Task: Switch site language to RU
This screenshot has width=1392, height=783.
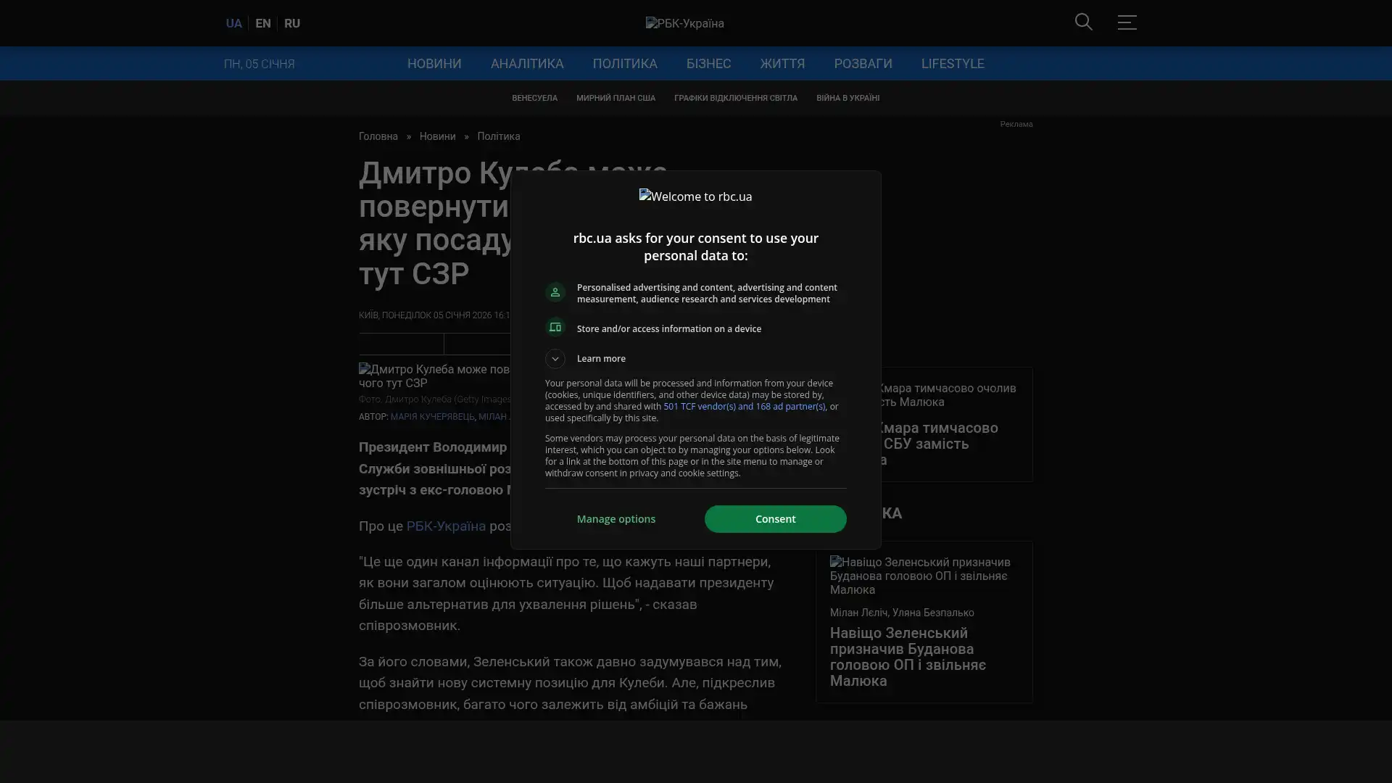Action: point(292,23)
